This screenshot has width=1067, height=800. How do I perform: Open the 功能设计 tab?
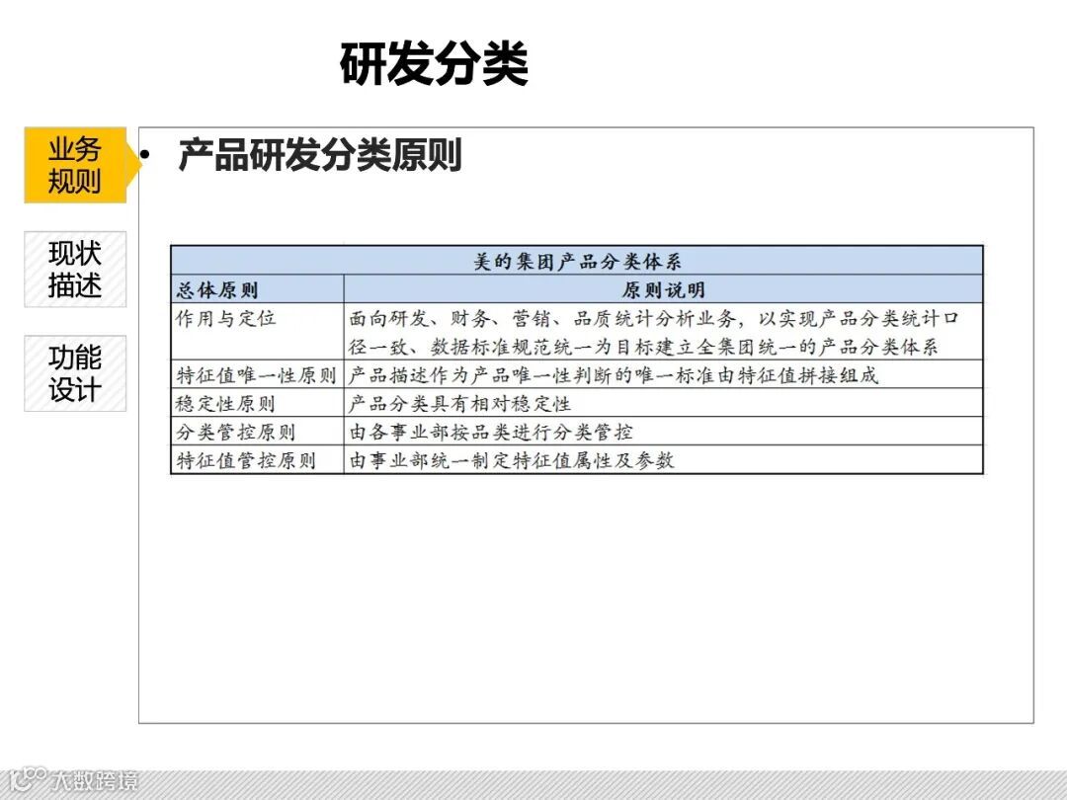(75, 373)
